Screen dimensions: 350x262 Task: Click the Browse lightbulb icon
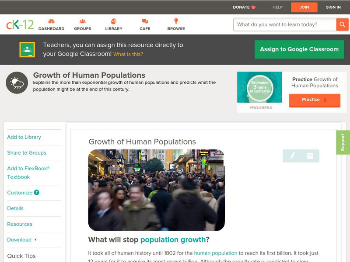176,21
